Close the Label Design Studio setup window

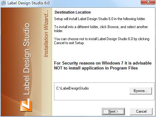[x=148, y=2]
